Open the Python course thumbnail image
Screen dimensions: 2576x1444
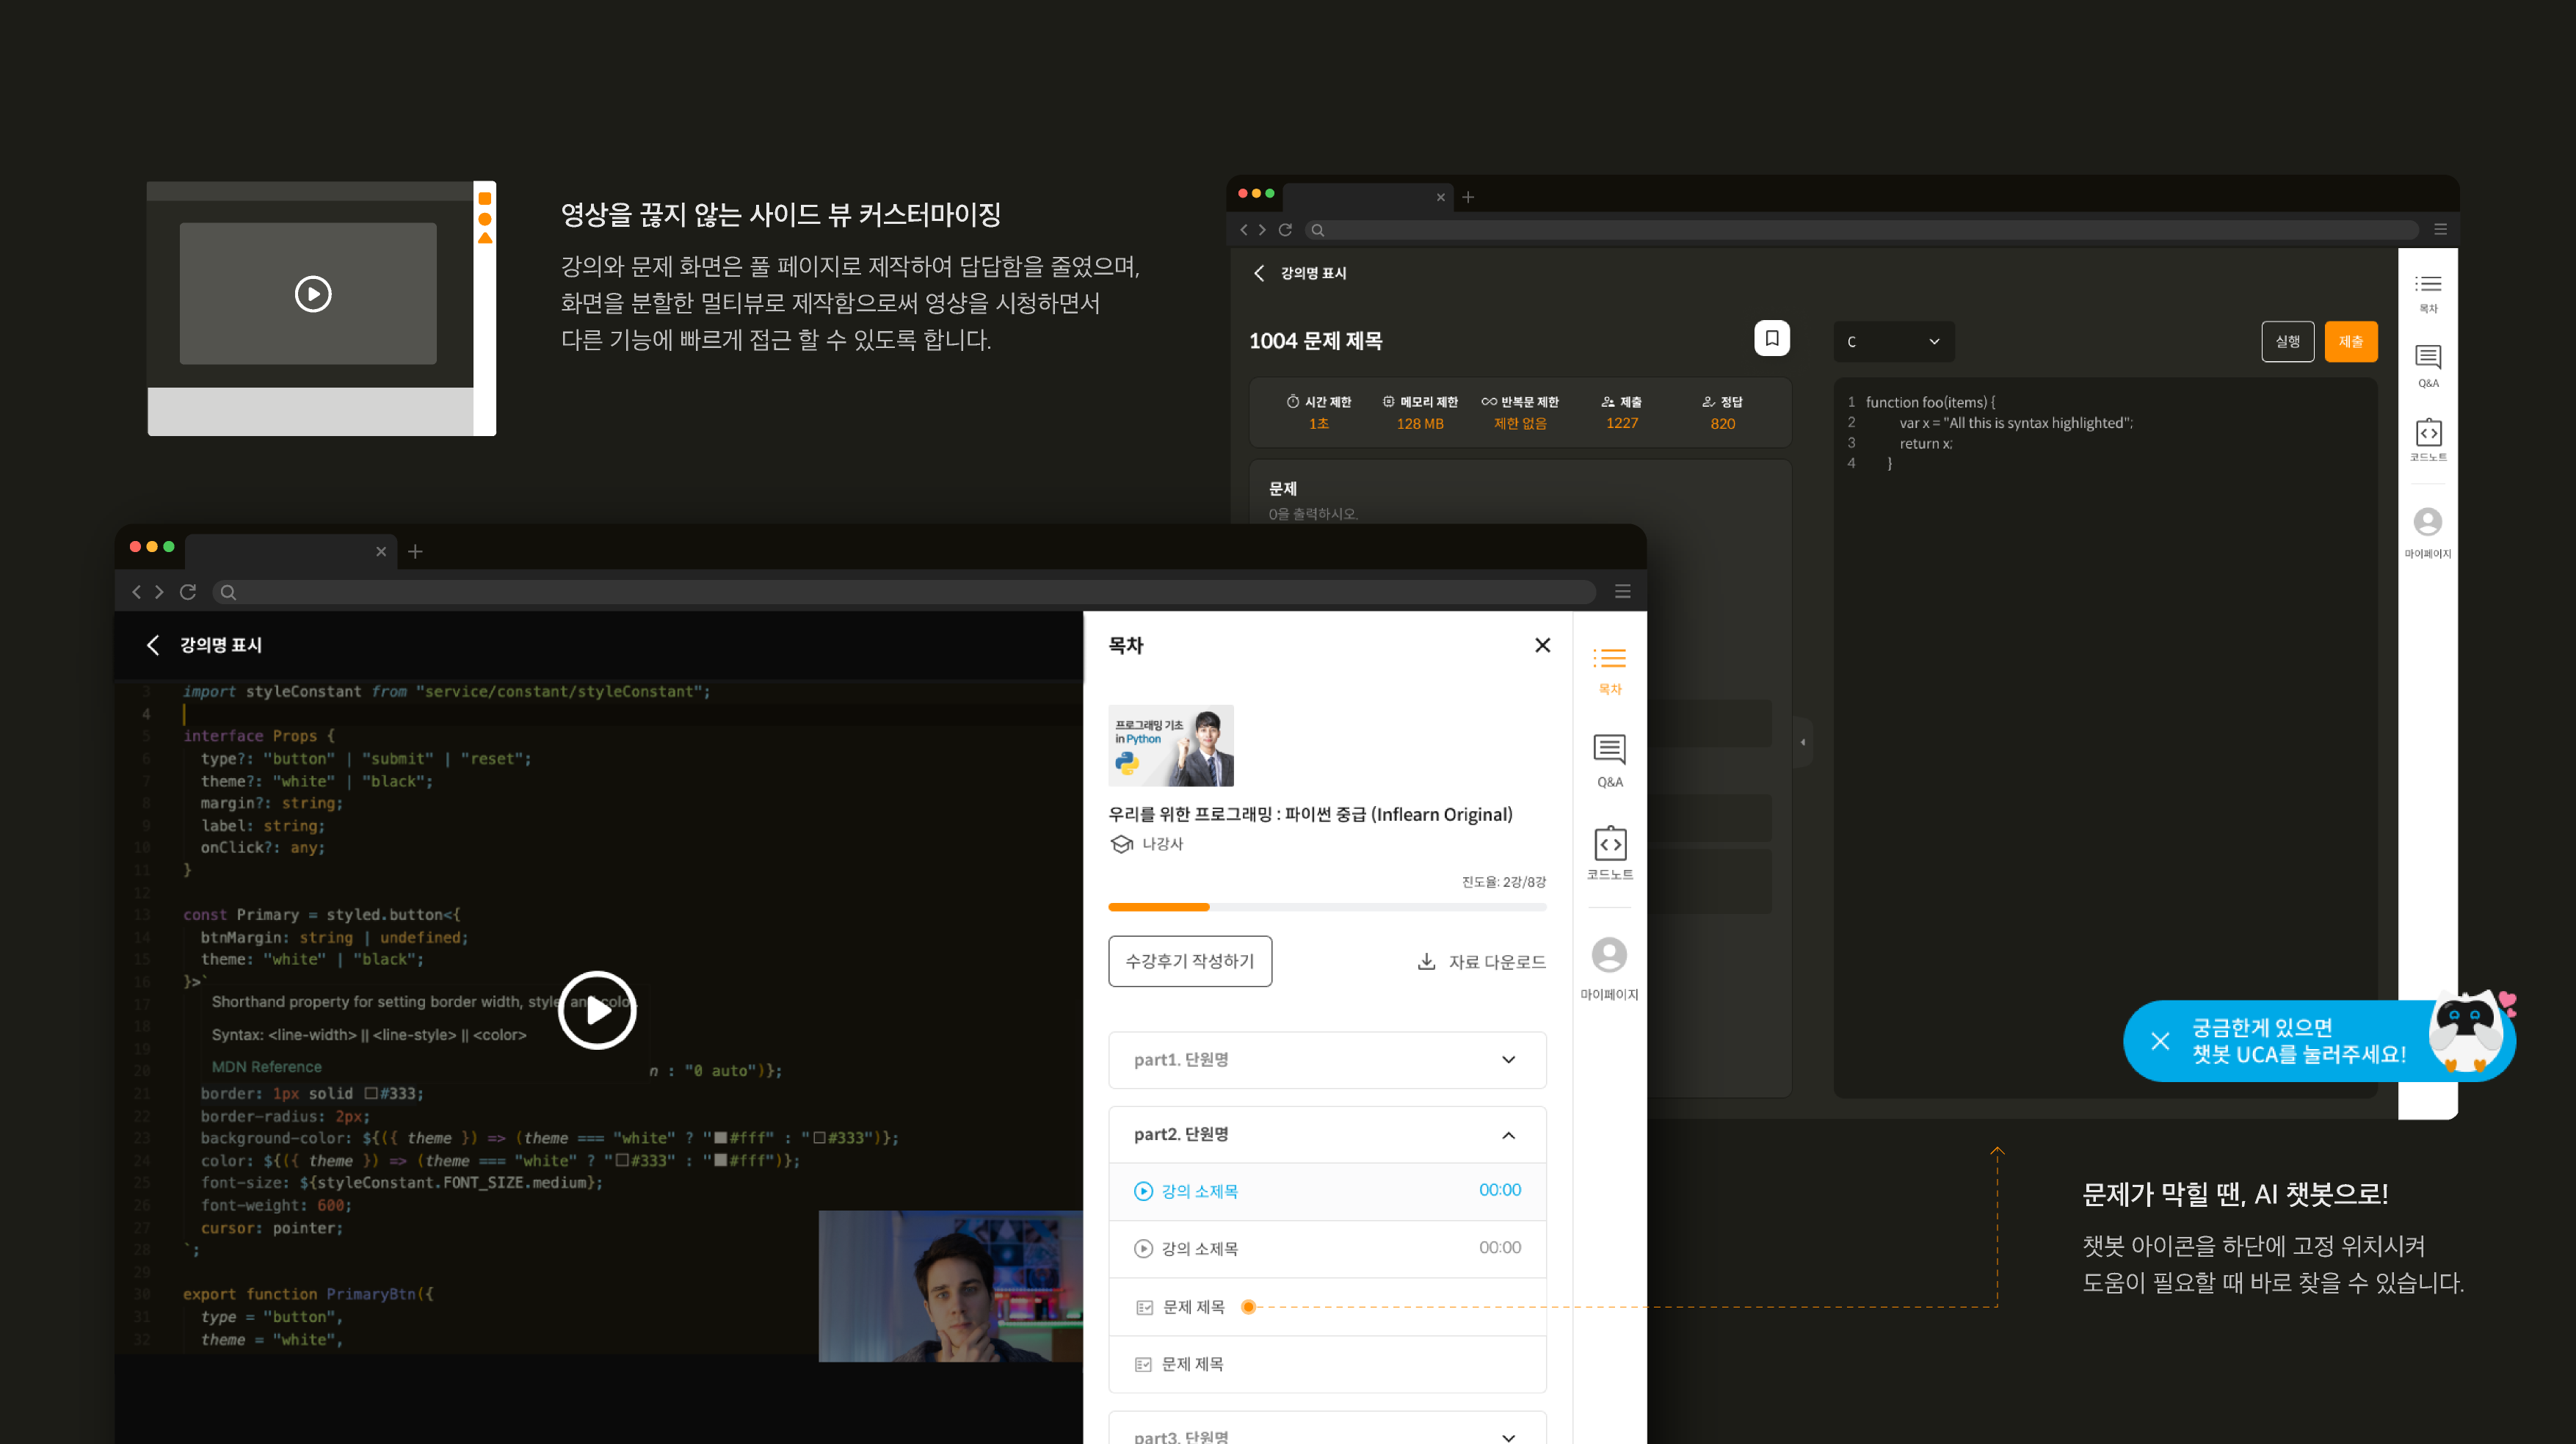1170,745
